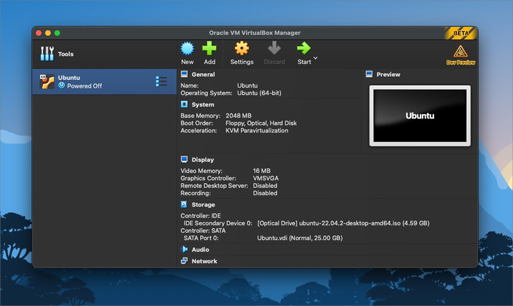Click the General section icon
This screenshot has height=306, width=513.
pos(184,74)
